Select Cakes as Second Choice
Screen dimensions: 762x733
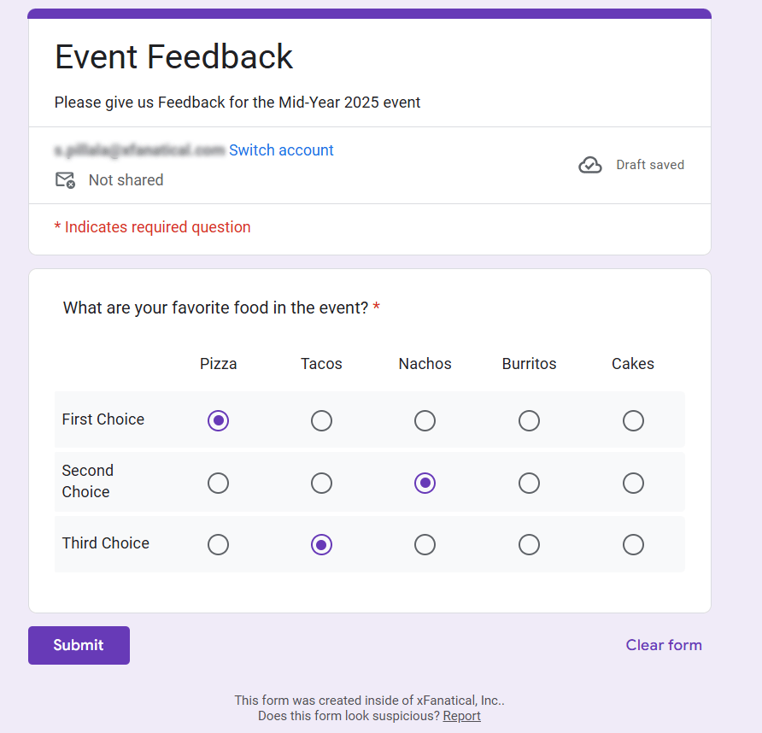pos(633,483)
